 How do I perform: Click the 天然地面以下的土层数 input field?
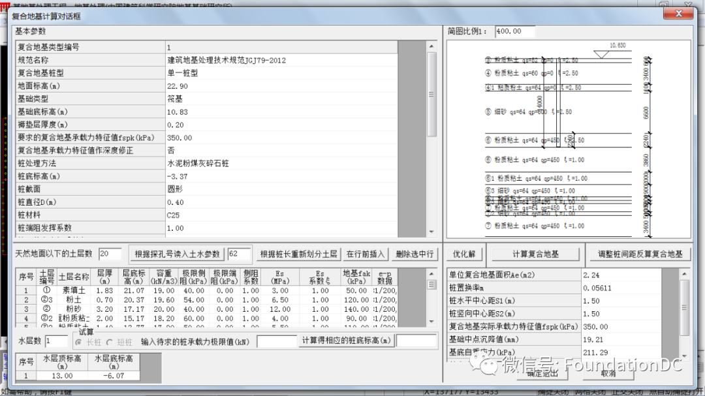click(110, 254)
